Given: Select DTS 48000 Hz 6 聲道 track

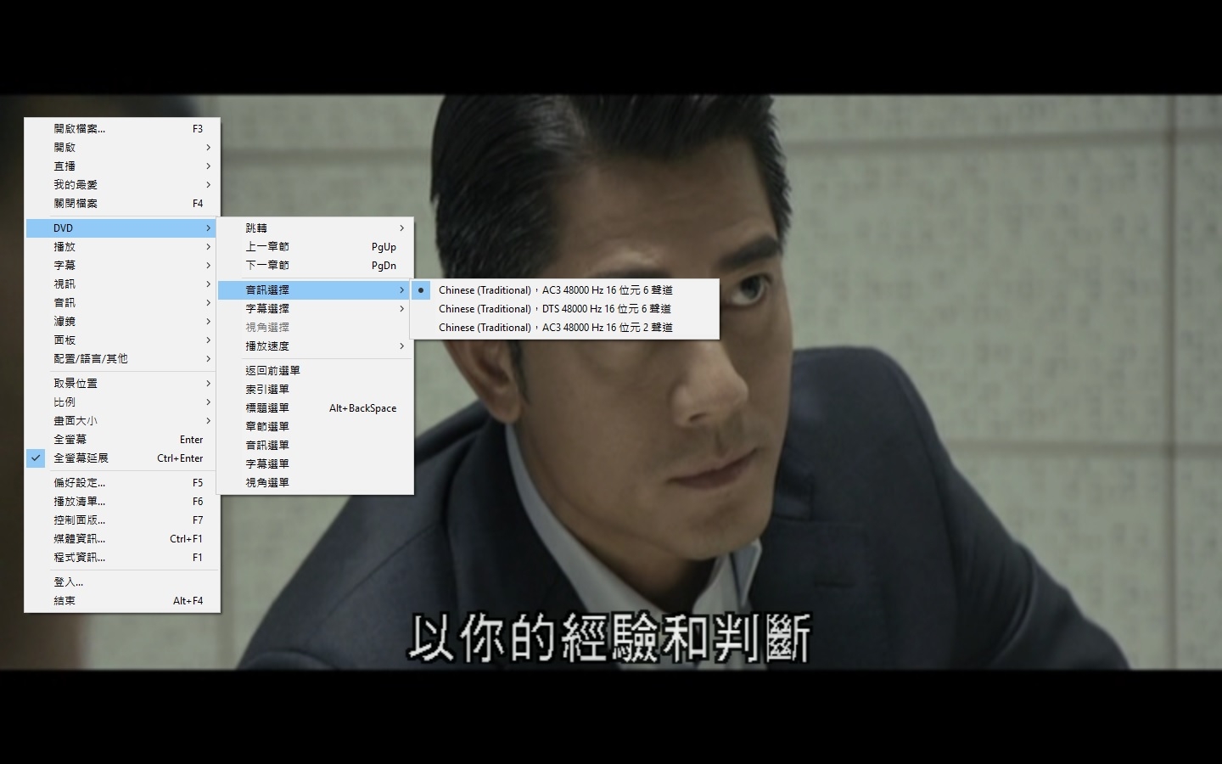Looking at the screenshot, I should tap(564, 309).
